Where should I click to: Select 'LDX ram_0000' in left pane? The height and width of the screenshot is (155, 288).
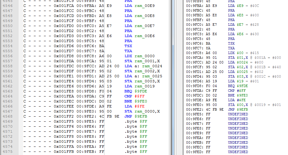(x=140, y=56)
